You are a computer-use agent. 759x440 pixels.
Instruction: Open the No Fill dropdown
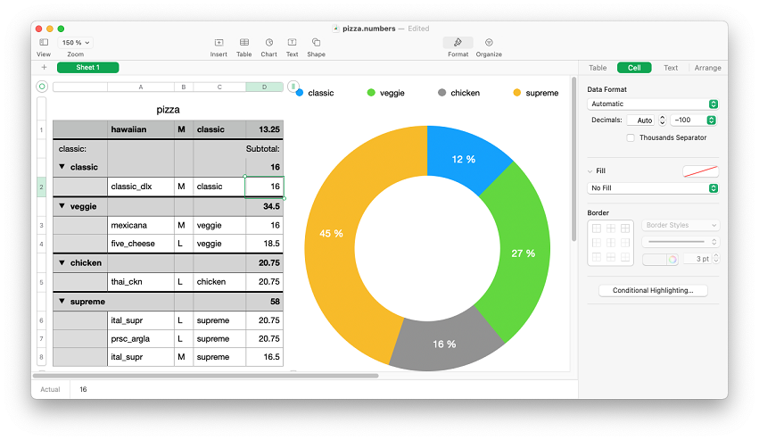pos(653,188)
